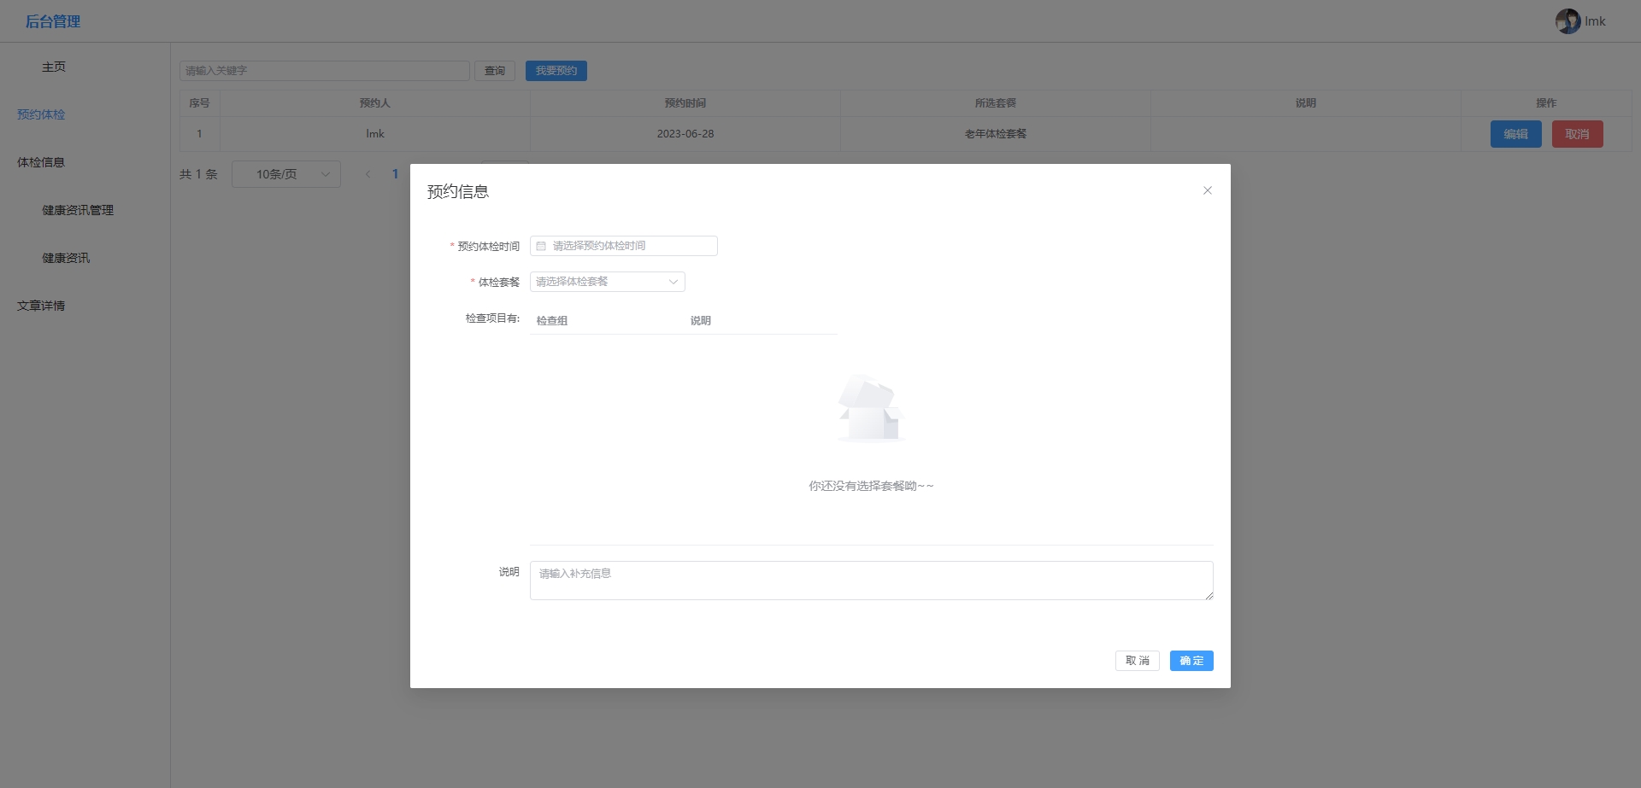Open the 10条/页 page size dropdown
Image resolution: width=1641 pixels, height=788 pixels.
285,174
